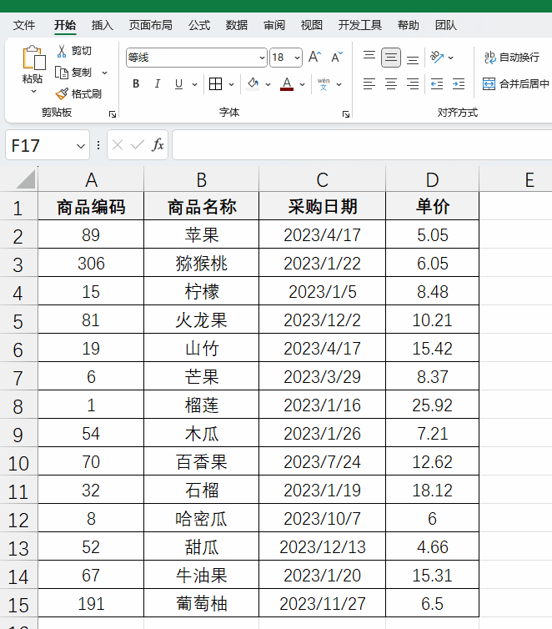Image resolution: width=552 pixels, height=629 pixels.
Task: Decrease font size with the smaller A icon
Action: 337,57
